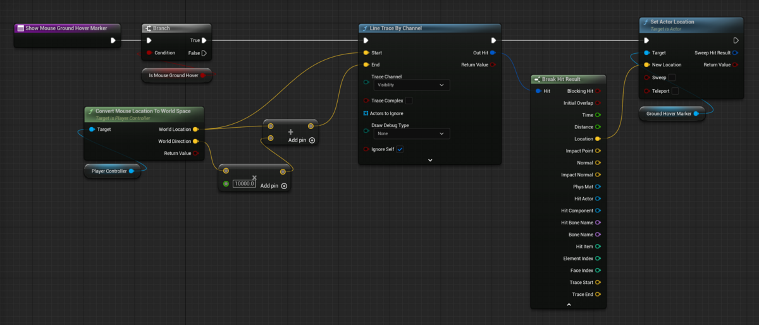The width and height of the screenshot is (759, 325).
Task: Click the Convert Mouse Location Target input pin
Action: coord(92,129)
